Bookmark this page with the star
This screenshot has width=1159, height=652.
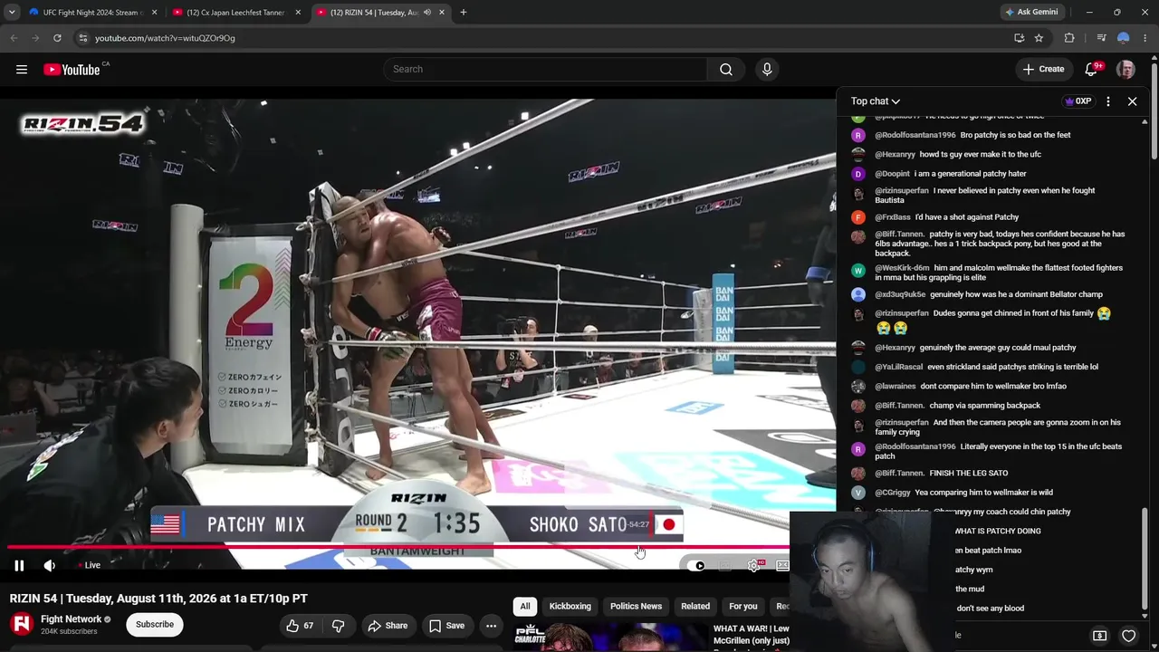coord(1039,38)
